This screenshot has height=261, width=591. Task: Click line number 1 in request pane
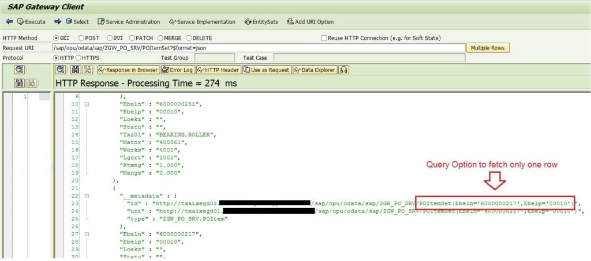tap(25, 97)
